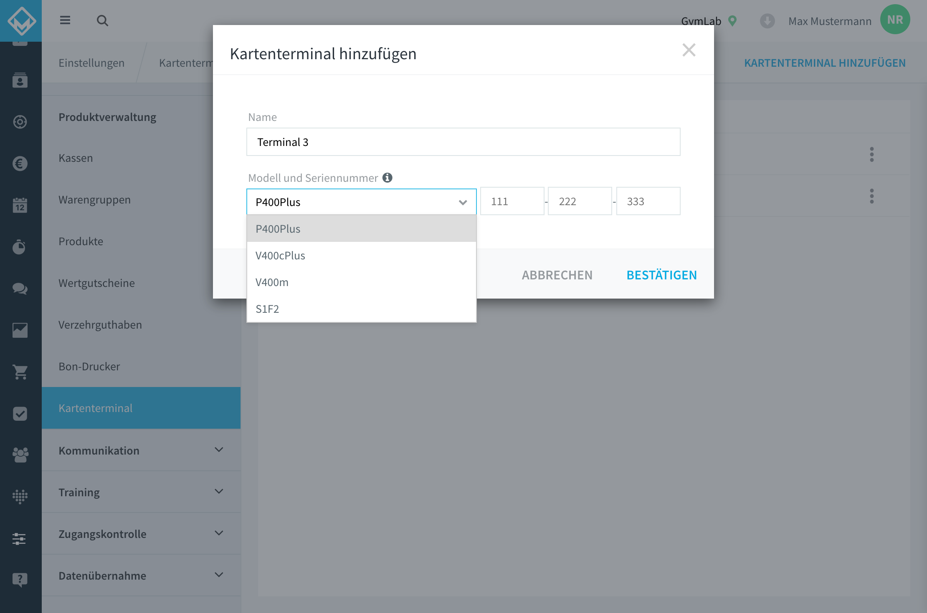Screen dimensions: 927x613
Task: Click the BESTÄTIGEN button
Action: click(661, 275)
